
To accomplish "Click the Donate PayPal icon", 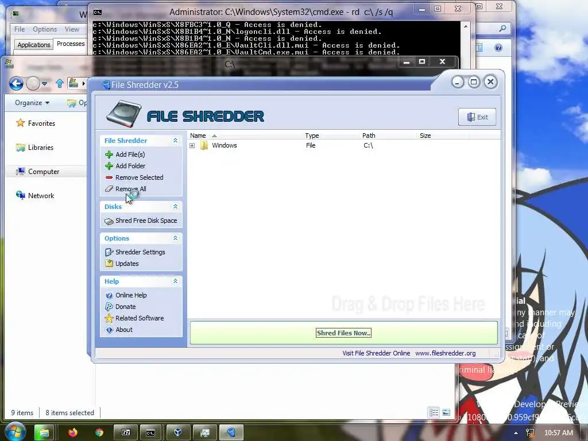I will [x=109, y=307].
